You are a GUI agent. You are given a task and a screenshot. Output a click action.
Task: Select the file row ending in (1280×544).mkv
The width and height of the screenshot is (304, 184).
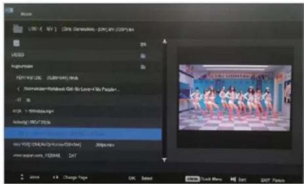click(83, 78)
